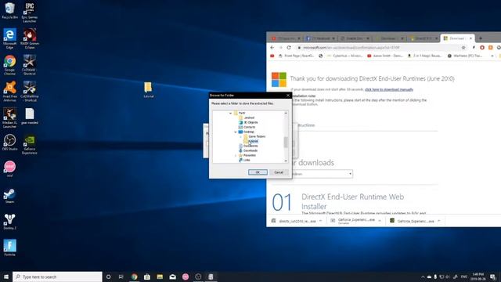Open the directx_Jun2010 downloaded file in download bar
The height and width of the screenshot is (282, 501).
pos(294,221)
